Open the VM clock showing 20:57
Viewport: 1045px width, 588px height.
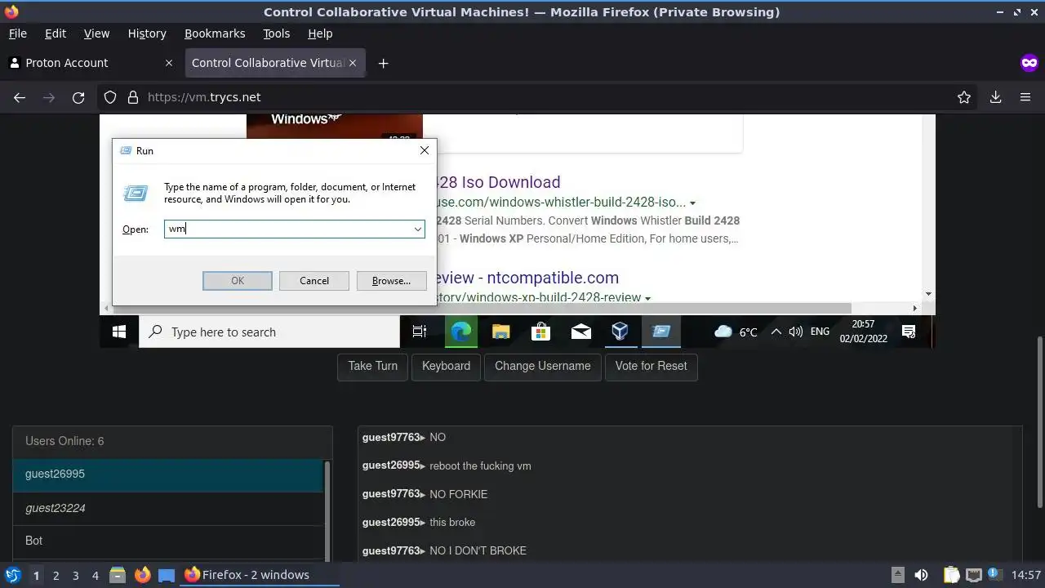[863, 332]
